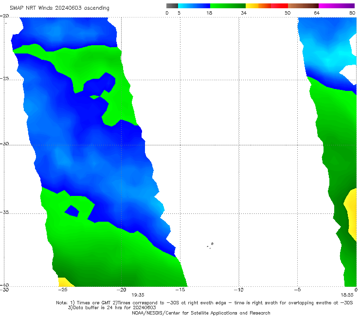
Task: Click the brown 50-64 segment of the color bar
Action: 303,6
